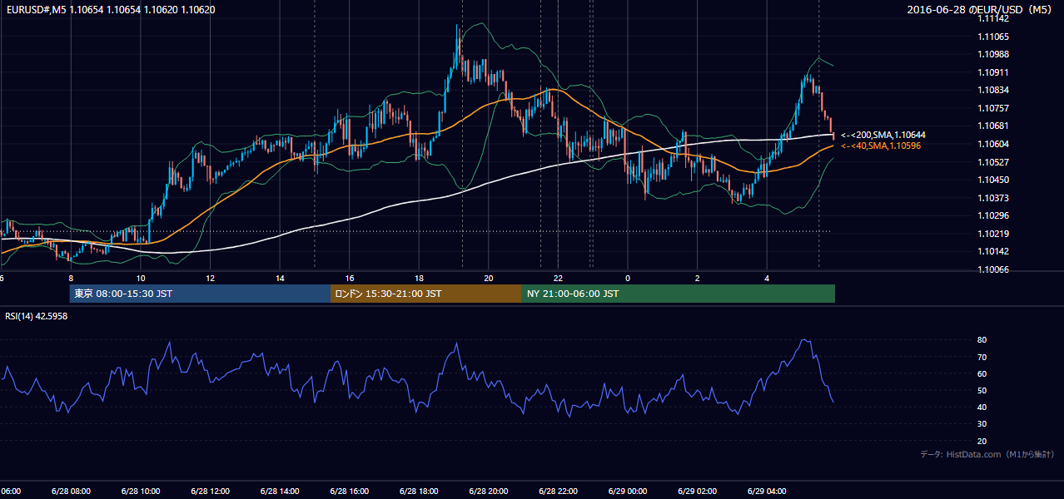Click the 6/28 18:00 time axis label
The height and width of the screenshot is (499, 1064).
pyautogui.click(x=418, y=491)
